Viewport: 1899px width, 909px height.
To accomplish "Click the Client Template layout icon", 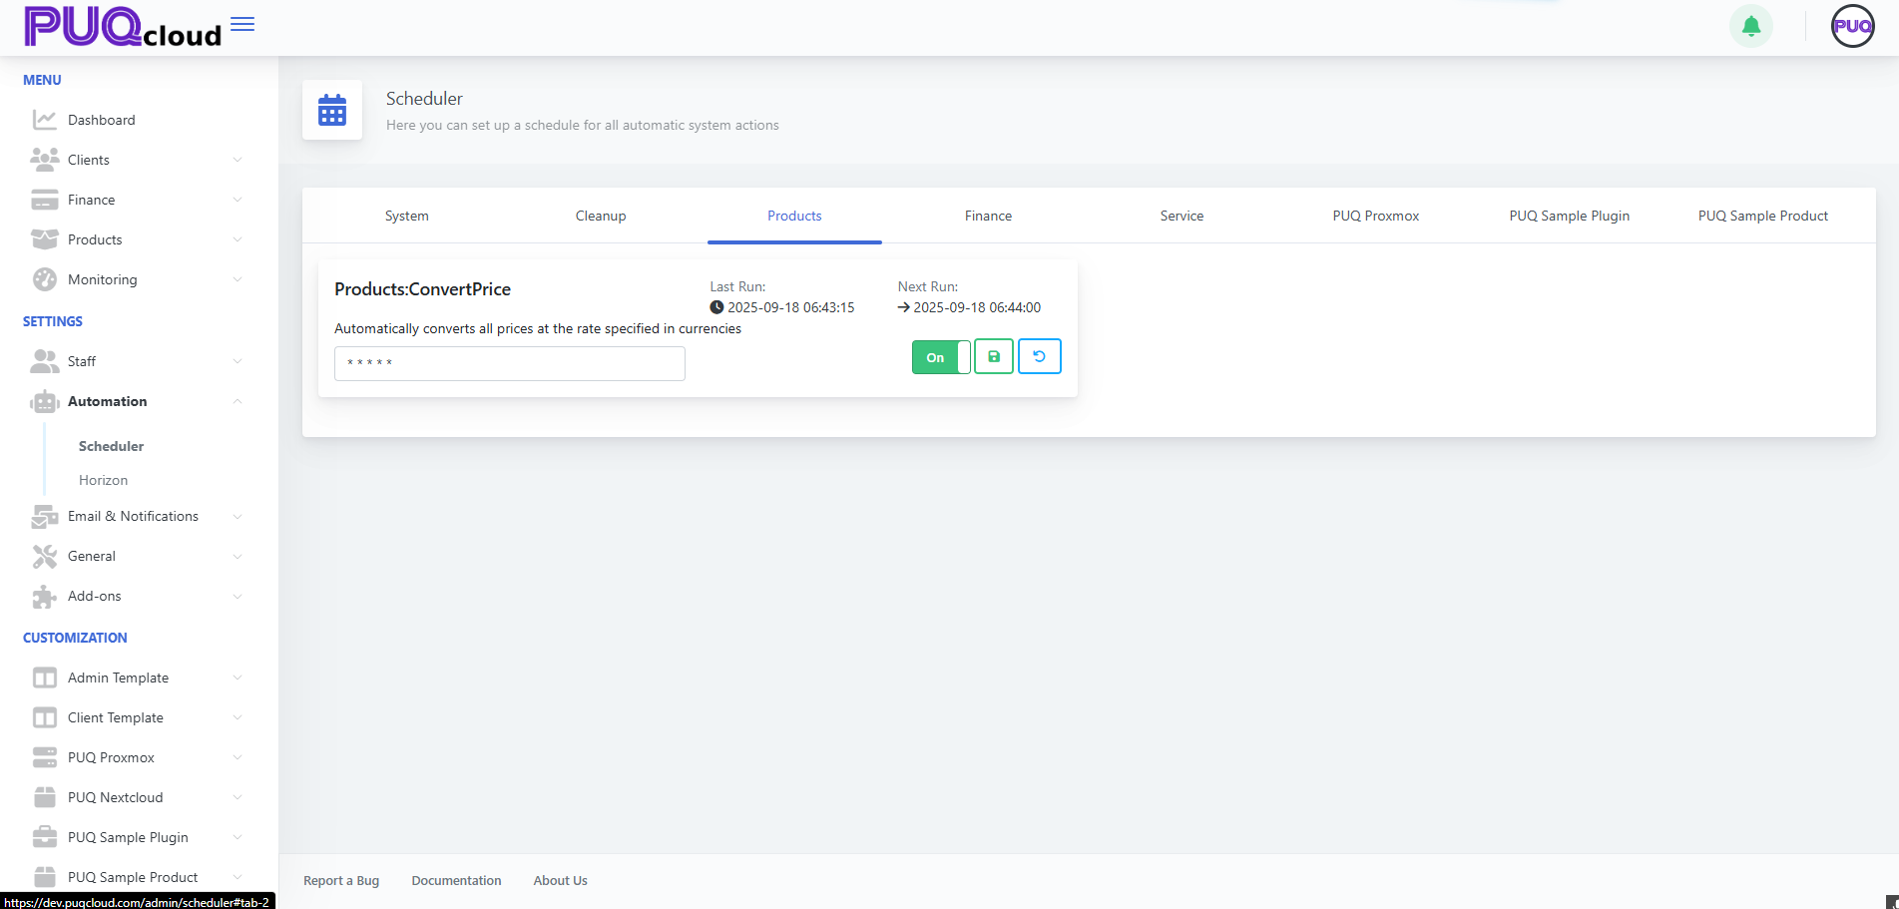I will (45, 717).
